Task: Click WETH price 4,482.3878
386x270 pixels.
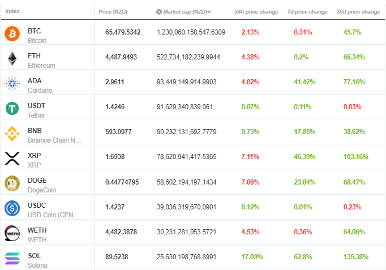Action: point(121,232)
